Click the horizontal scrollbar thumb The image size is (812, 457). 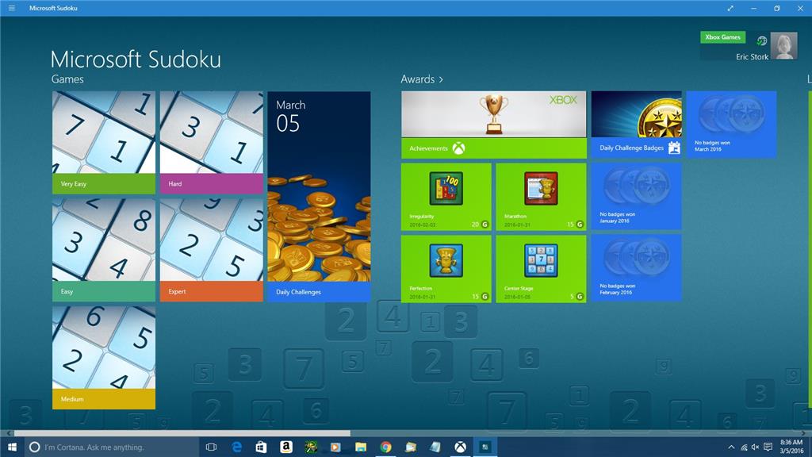[x=182, y=433]
